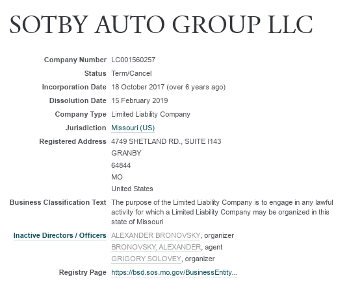Click the MO state line in the address

117,177
